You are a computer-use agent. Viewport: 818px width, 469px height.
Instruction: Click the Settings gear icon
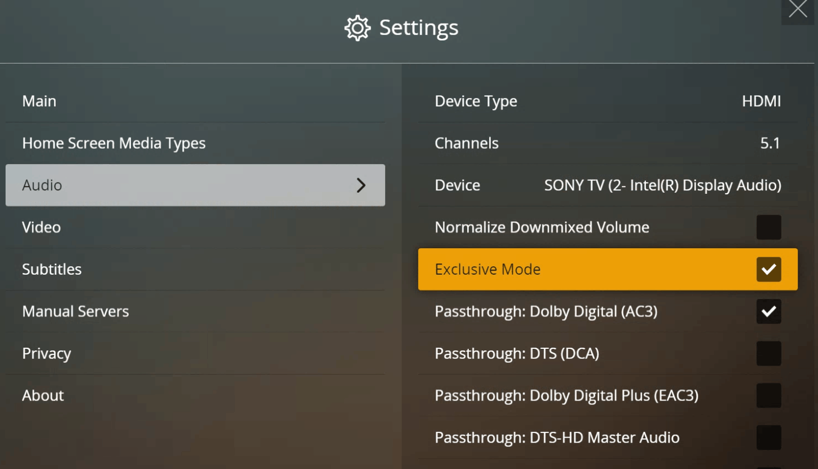357,28
